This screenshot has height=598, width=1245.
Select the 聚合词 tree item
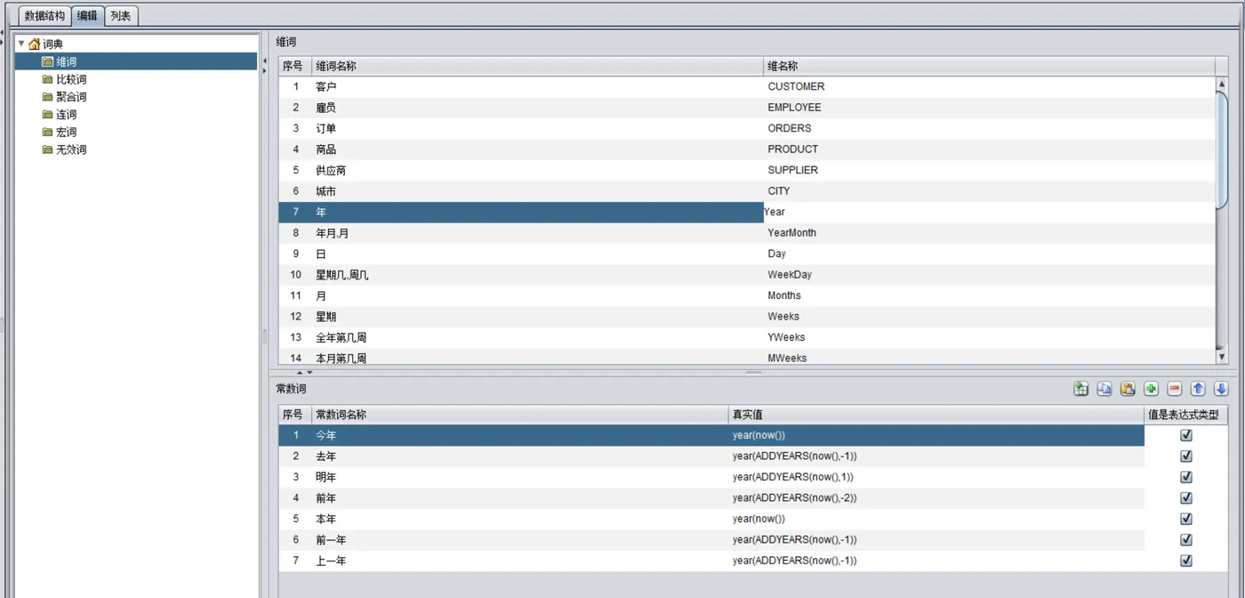[x=71, y=97]
